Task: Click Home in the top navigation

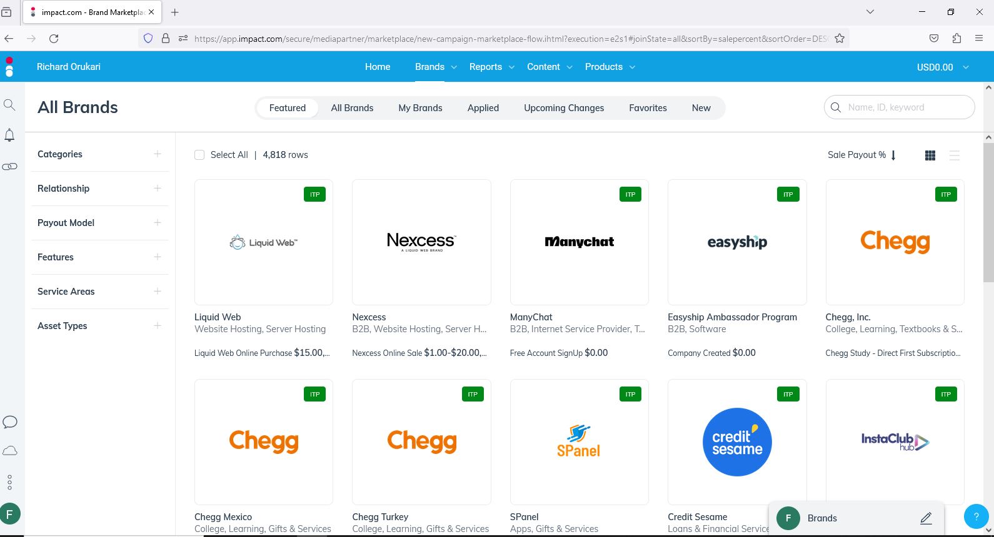Action: (378, 67)
